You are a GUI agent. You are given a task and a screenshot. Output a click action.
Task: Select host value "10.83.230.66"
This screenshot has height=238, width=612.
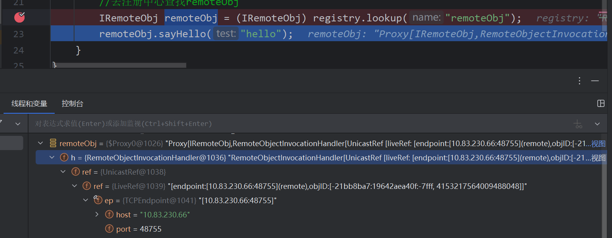pyautogui.click(x=165, y=215)
